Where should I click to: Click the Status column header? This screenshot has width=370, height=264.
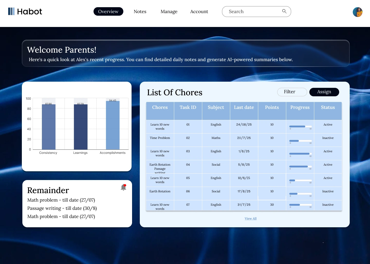pyautogui.click(x=328, y=111)
